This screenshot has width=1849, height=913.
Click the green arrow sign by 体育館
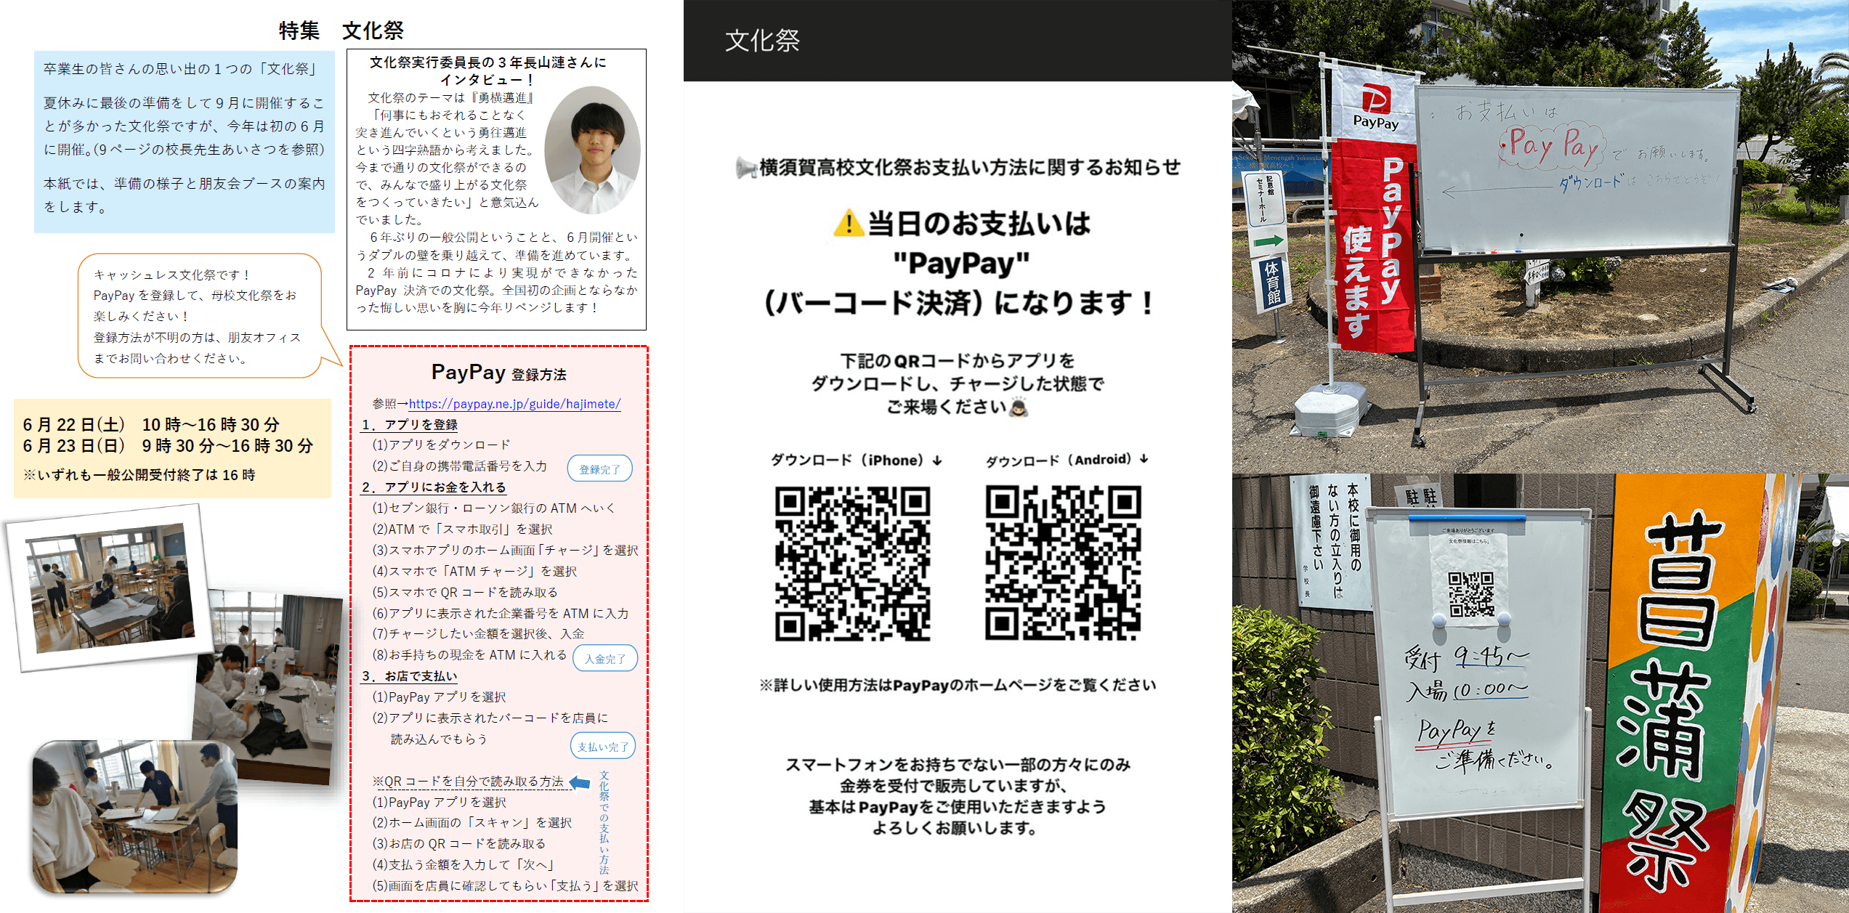pos(1268,241)
